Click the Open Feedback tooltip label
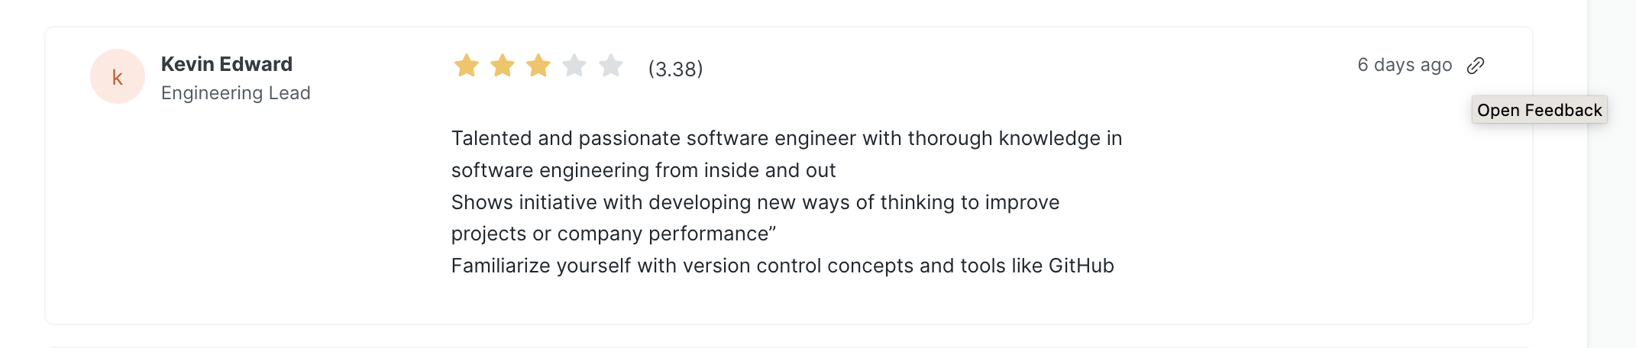 pos(1539,110)
